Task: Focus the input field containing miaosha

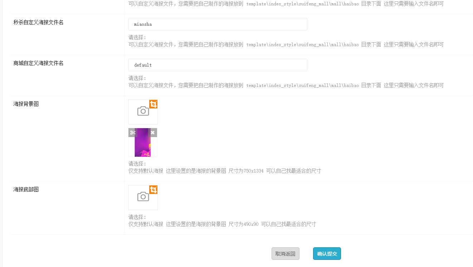Action: (x=218, y=24)
